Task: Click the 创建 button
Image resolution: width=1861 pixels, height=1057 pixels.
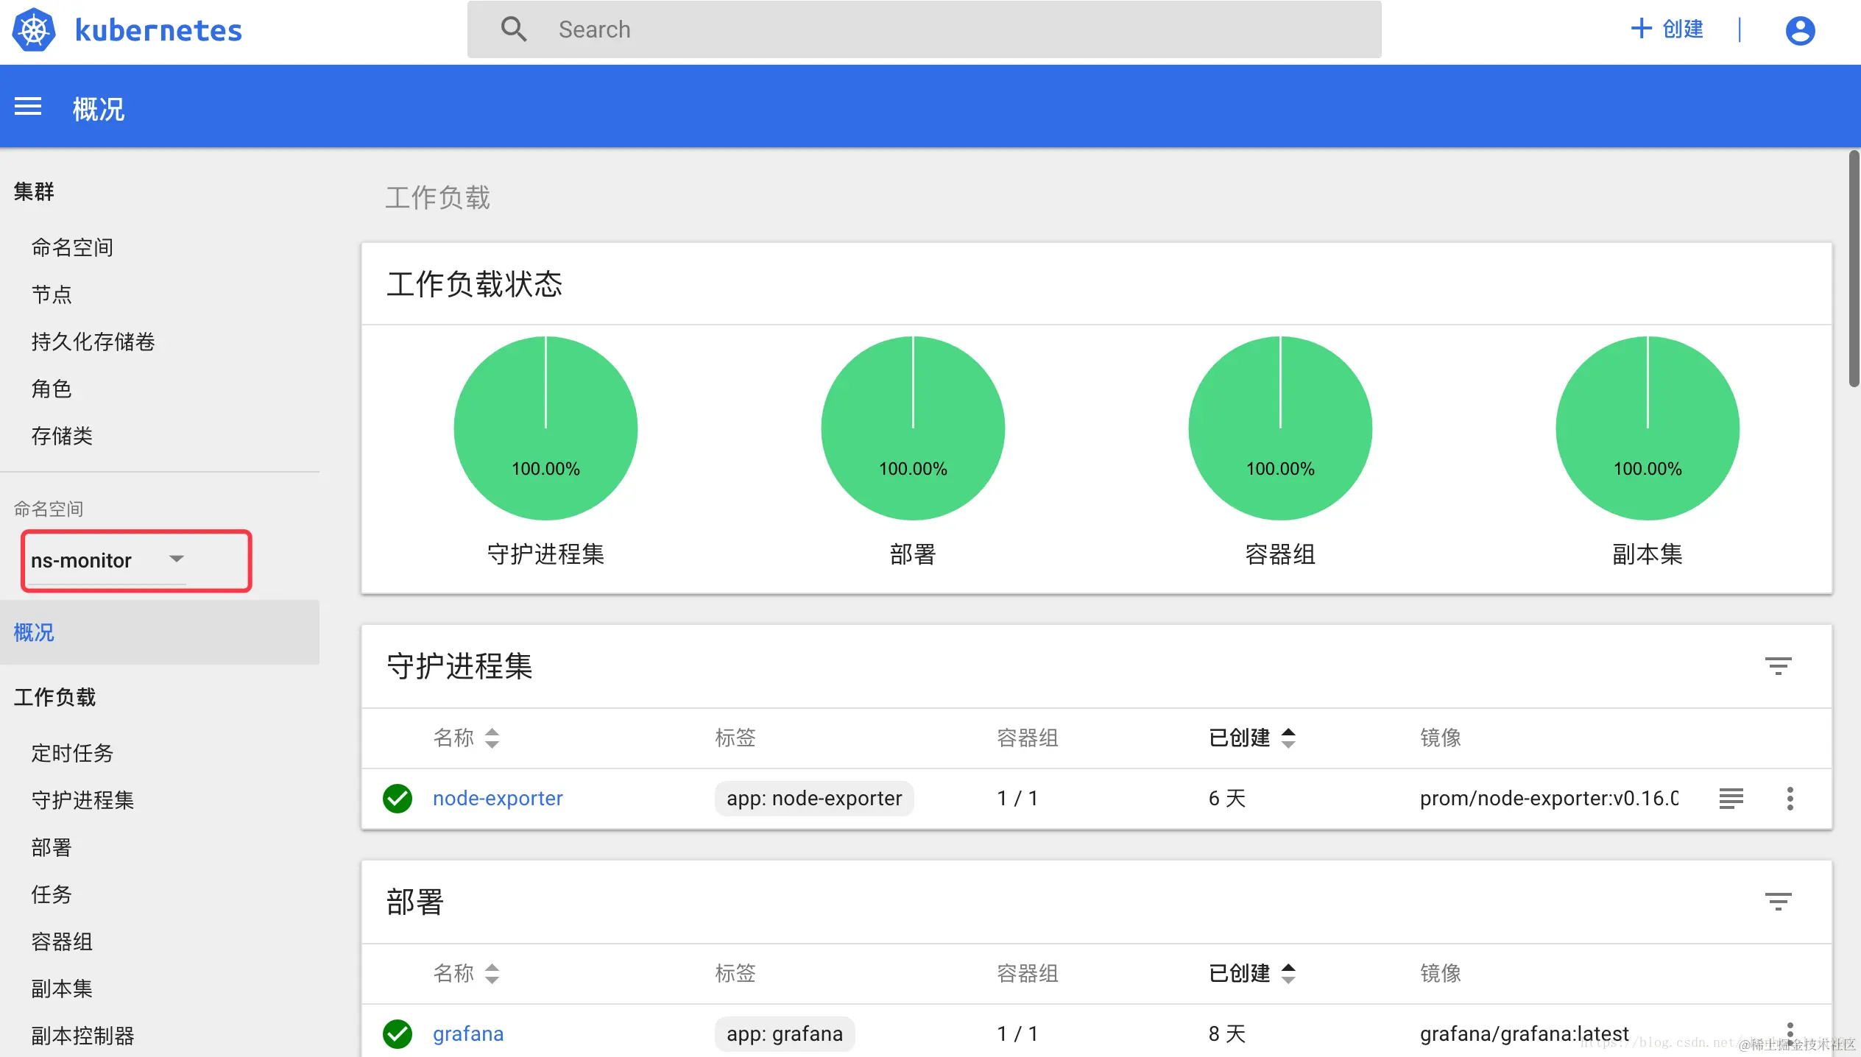Action: 1667,29
